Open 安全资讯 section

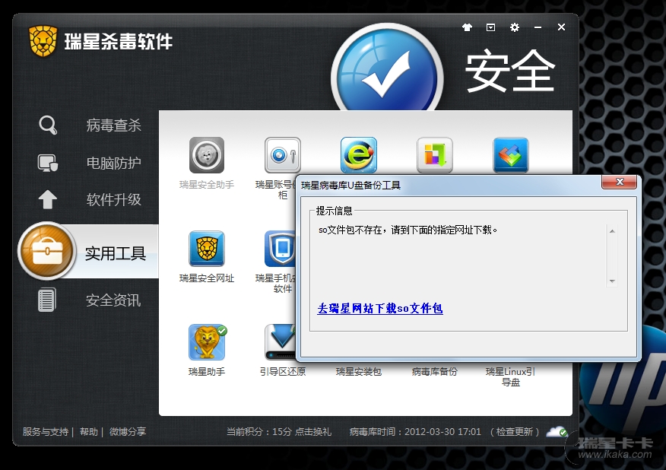[x=113, y=300]
